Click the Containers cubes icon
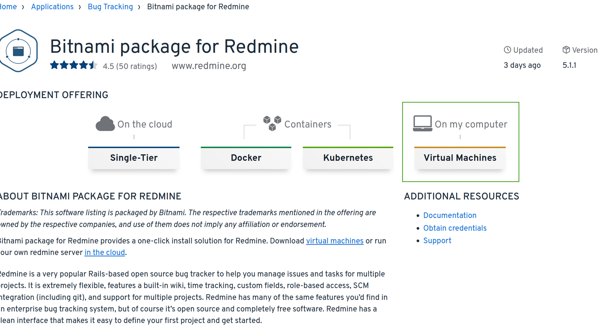608x329 pixels. click(272, 123)
